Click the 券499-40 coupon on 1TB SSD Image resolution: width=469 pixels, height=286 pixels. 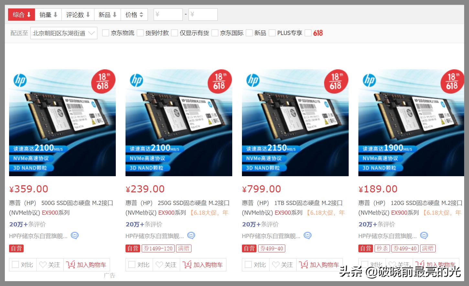tap(272, 248)
